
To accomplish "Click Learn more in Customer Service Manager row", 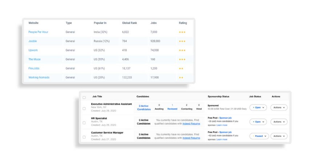I will click(222, 139).
